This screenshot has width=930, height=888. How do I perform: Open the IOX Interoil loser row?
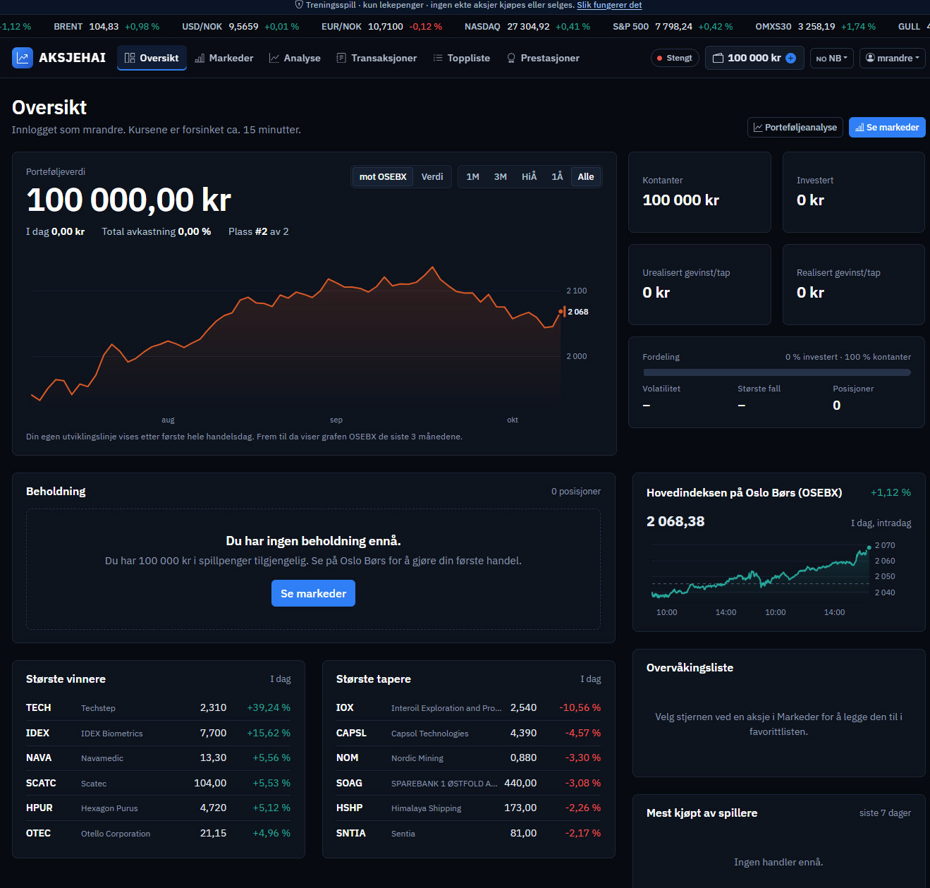click(x=468, y=707)
